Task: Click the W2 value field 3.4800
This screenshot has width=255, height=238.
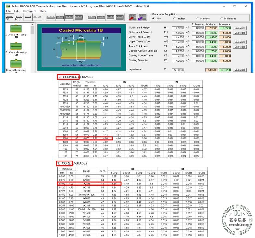Action: (178, 42)
